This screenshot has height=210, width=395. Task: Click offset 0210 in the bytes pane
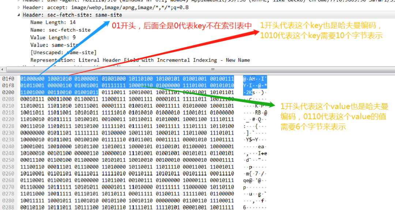point(8,106)
